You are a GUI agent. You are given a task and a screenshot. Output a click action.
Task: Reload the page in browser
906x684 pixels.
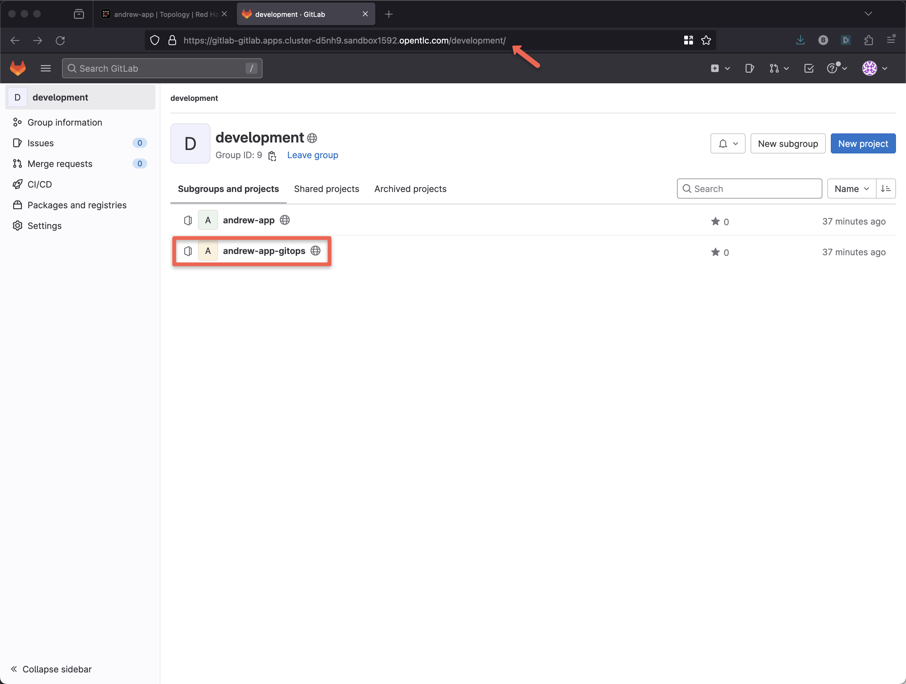(60, 40)
